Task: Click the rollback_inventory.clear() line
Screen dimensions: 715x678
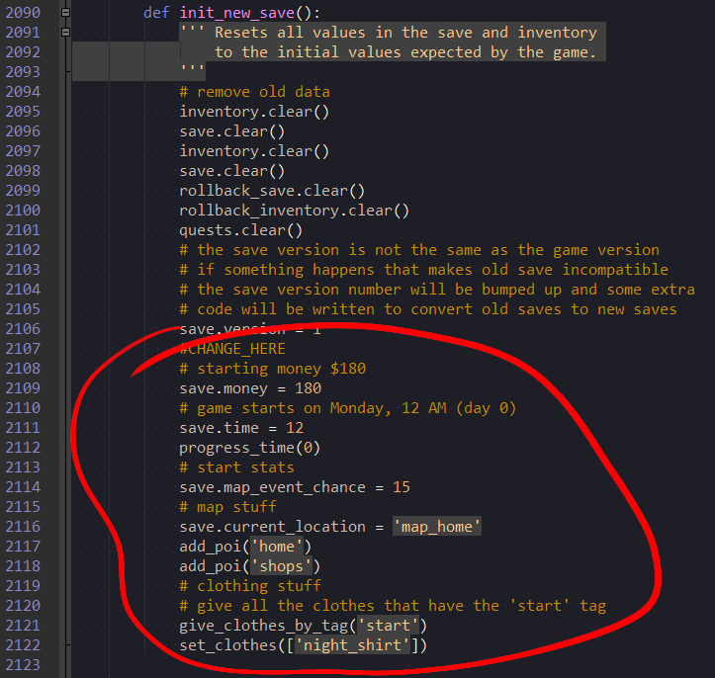Action: (x=294, y=211)
